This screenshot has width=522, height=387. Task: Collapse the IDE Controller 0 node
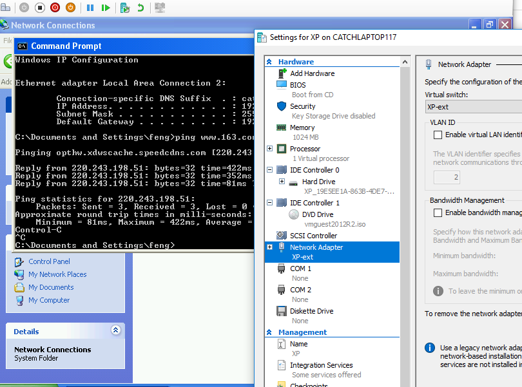coord(270,170)
